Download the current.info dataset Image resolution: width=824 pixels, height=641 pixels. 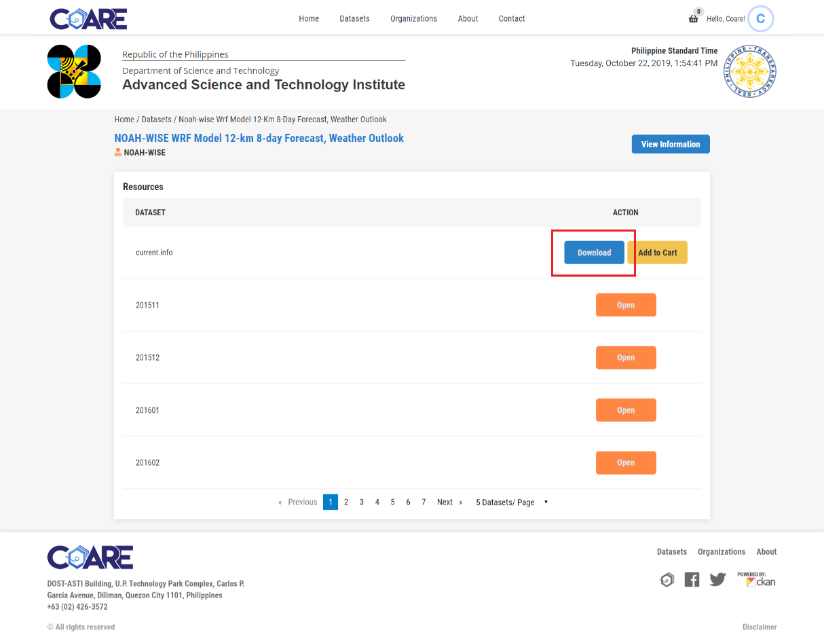point(594,253)
